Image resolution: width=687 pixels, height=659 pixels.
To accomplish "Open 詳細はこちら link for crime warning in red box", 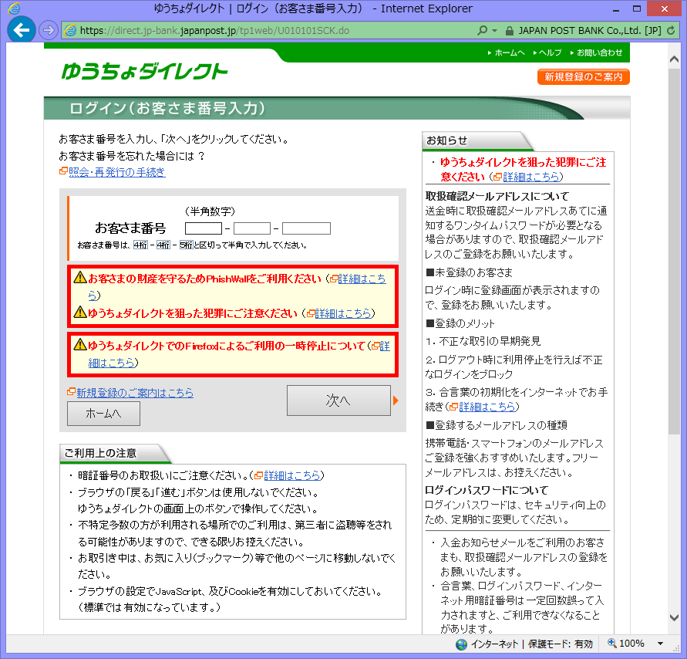I will pyautogui.click(x=342, y=313).
